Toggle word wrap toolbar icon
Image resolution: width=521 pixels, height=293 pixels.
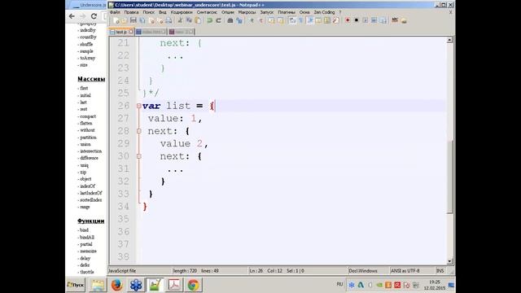click(292, 20)
